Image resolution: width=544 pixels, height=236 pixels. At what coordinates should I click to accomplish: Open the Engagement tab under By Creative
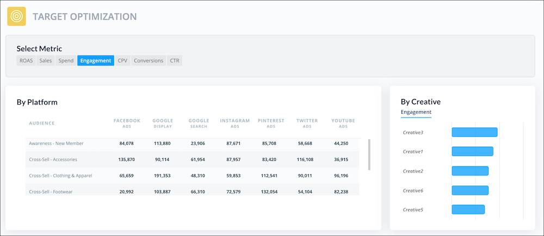416,112
